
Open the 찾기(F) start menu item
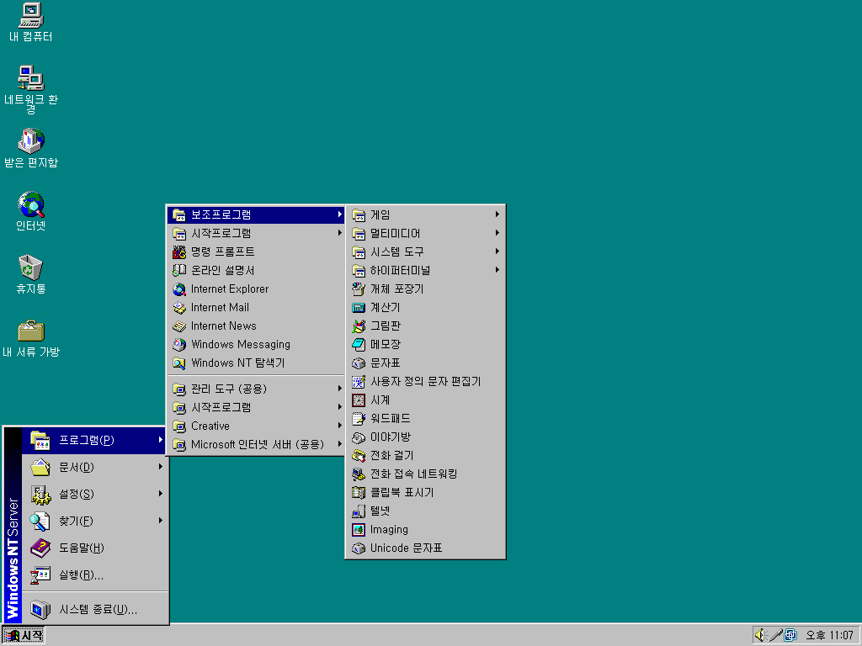[94, 521]
